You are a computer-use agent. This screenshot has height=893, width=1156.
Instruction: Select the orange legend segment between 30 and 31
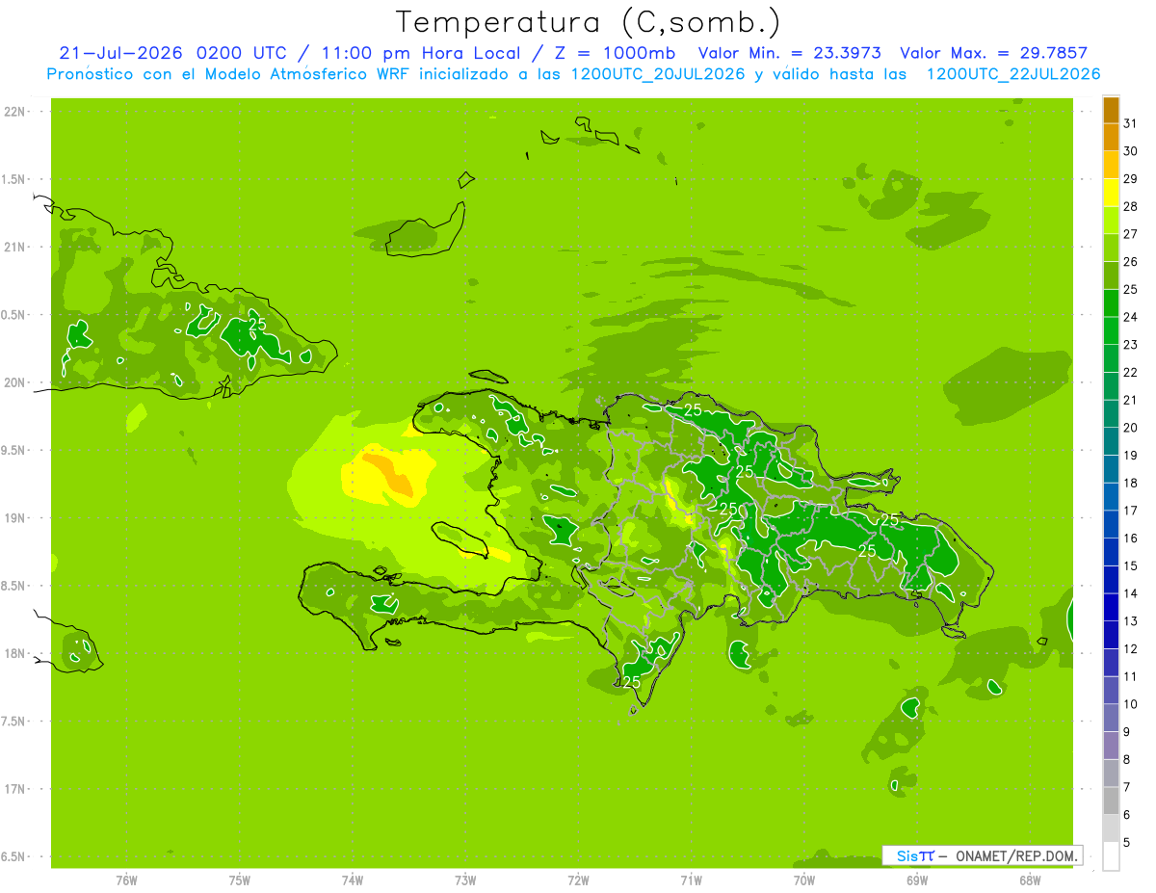[1111, 138]
